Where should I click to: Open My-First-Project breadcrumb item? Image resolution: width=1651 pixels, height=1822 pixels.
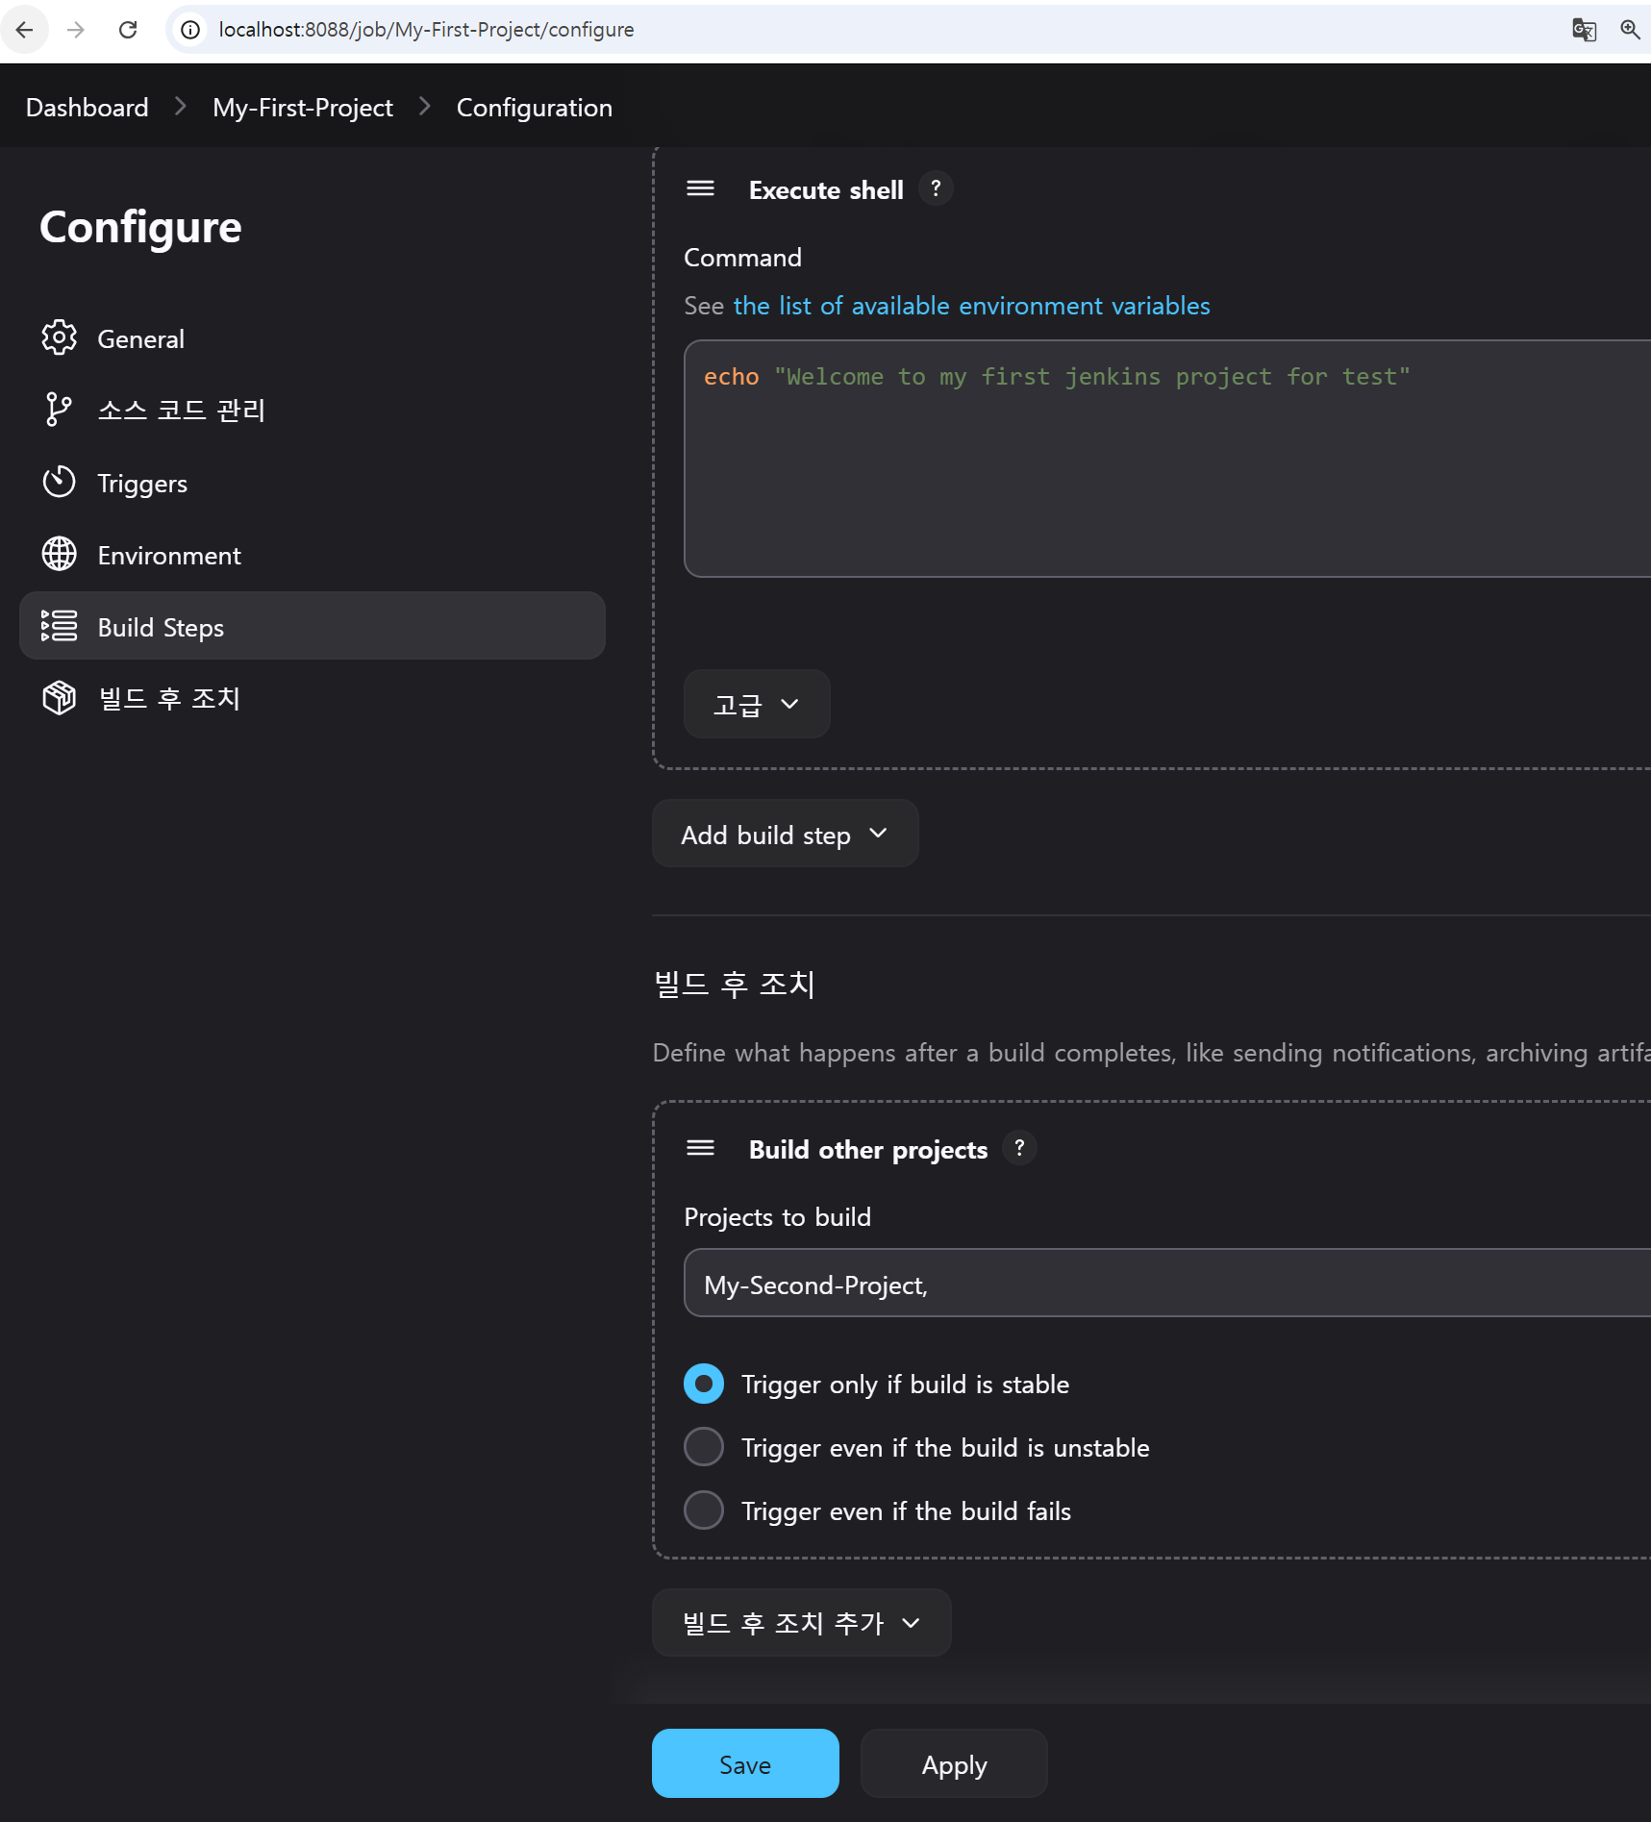coord(303,108)
